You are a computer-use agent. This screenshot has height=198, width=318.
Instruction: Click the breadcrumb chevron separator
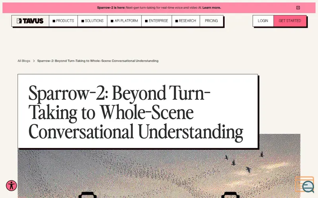[x=34, y=61]
